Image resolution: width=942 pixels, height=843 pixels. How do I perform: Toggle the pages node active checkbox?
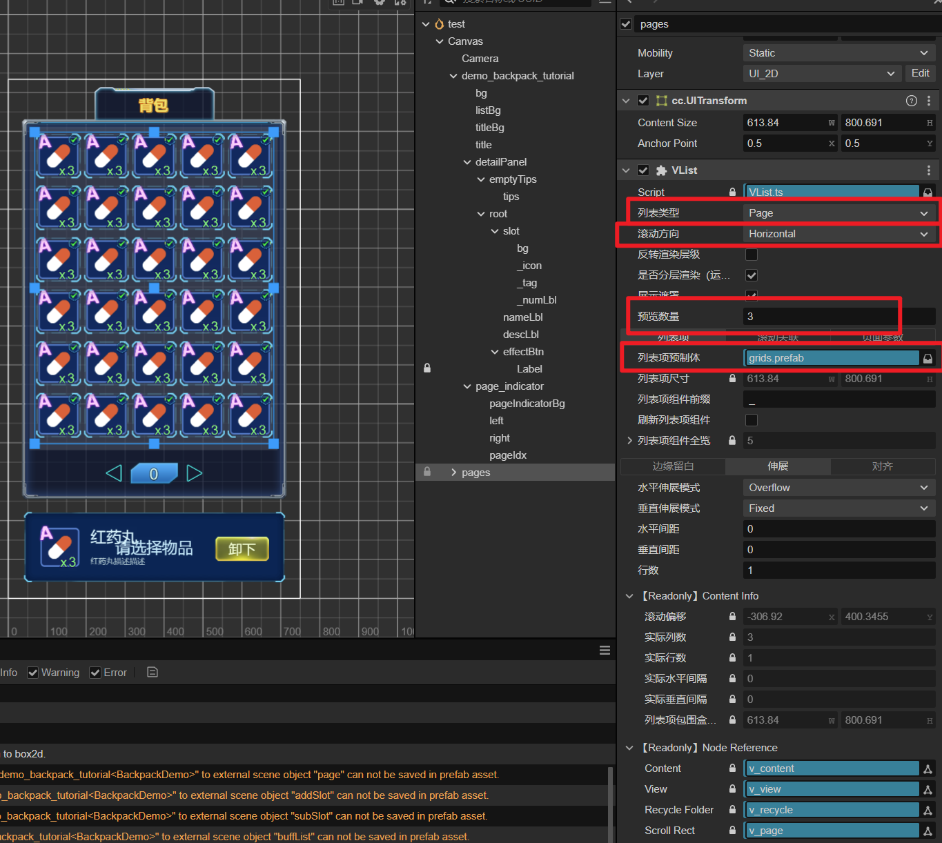point(626,24)
